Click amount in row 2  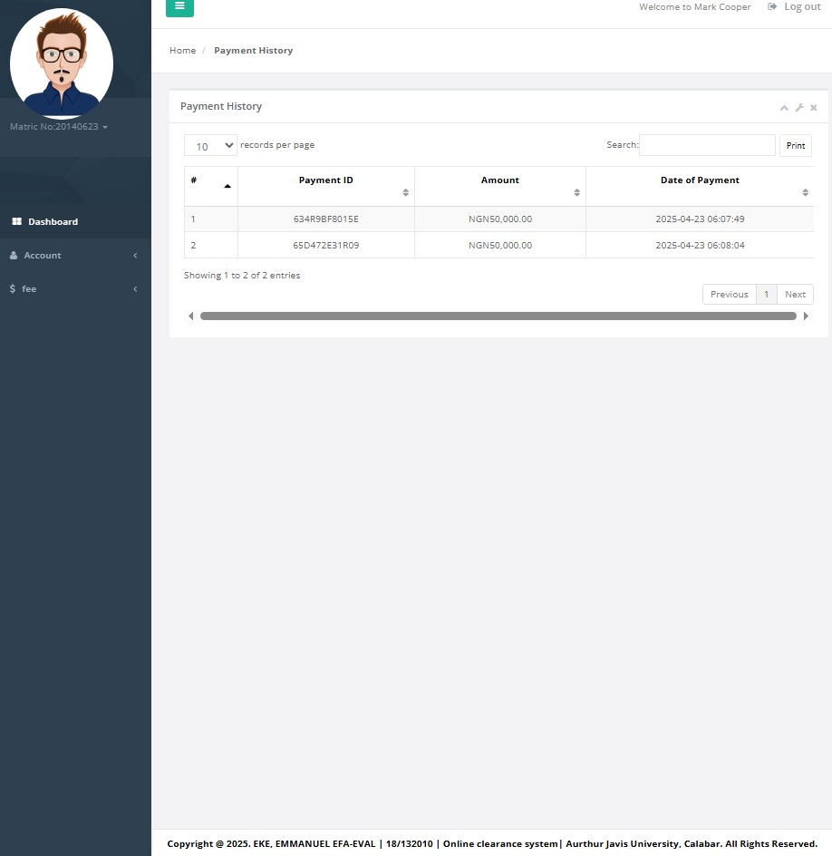pos(499,245)
